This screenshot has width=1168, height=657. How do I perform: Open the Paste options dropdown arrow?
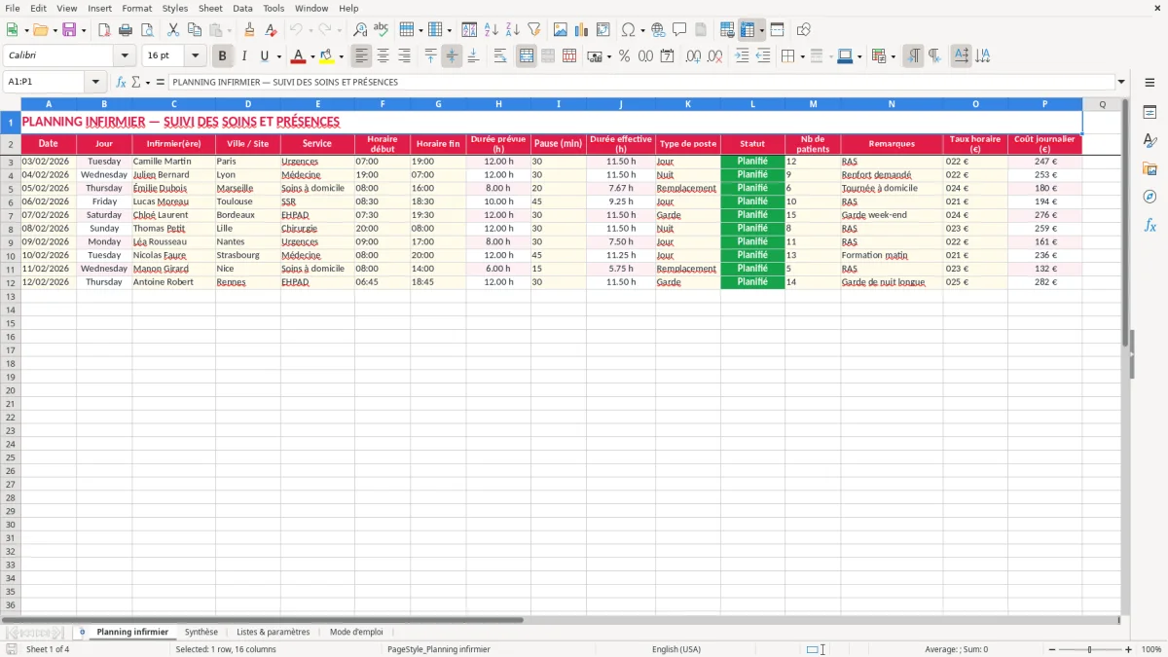[x=229, y=30]
